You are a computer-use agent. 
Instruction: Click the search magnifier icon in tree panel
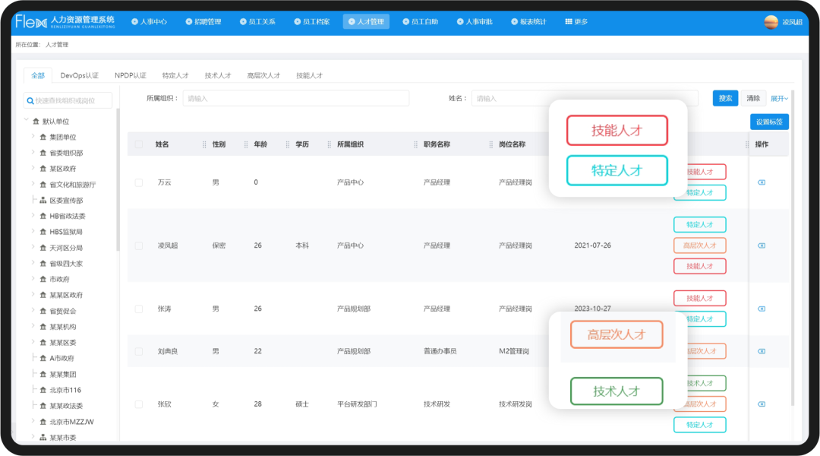tap(30, 100)
